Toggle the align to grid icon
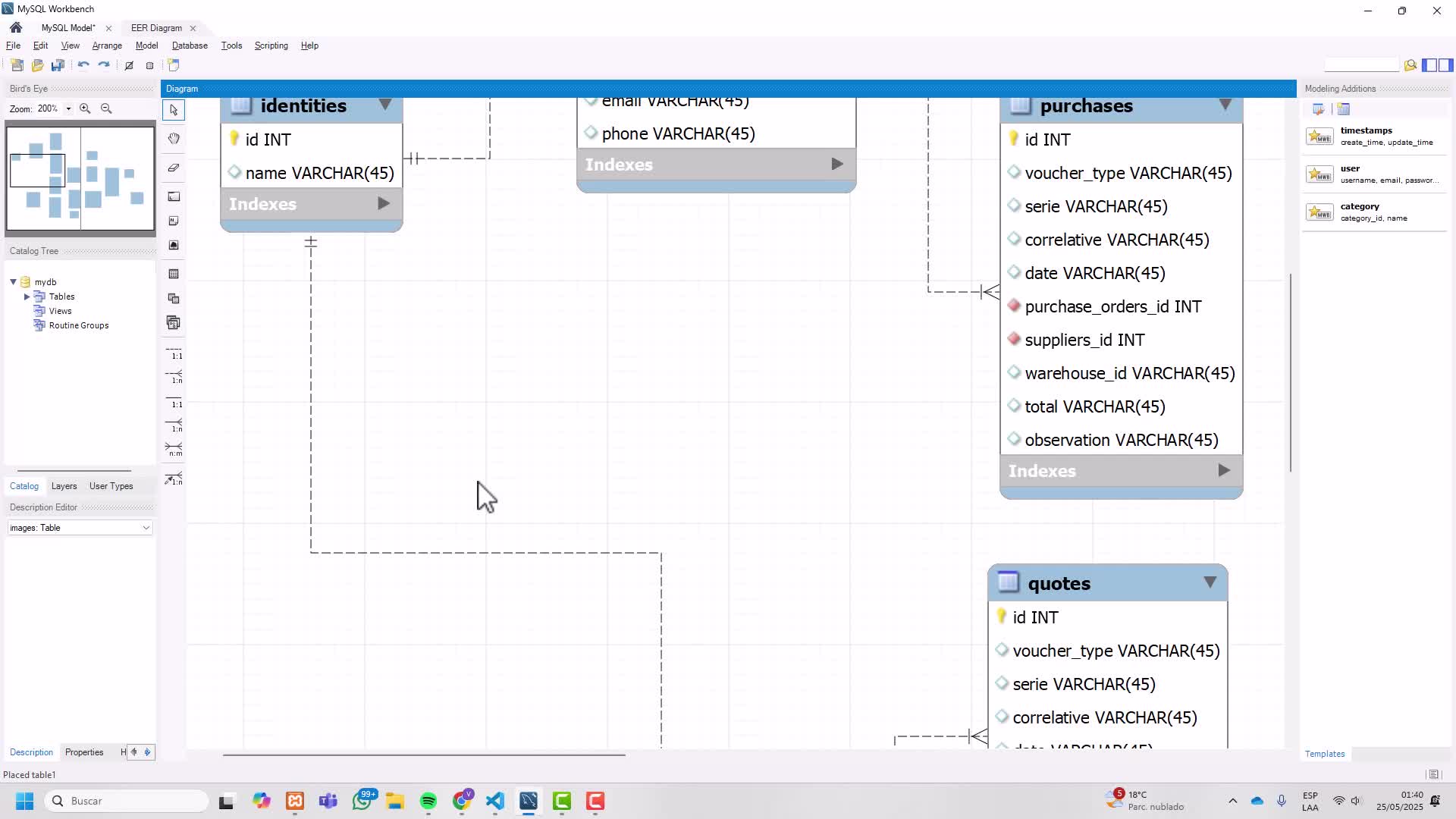Image resolution: width=1456 pixels, height=819 pixels. click(149, 65)
